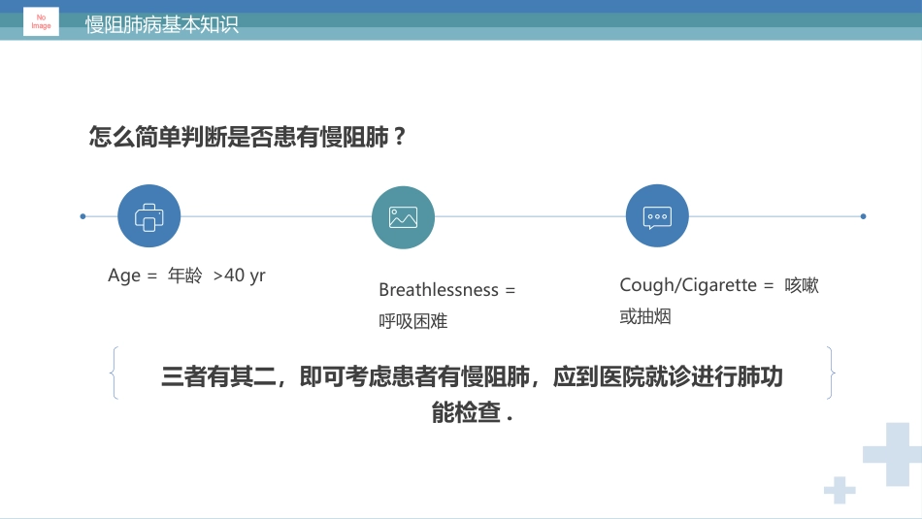Click the right endpoint dot of the timeline
Viewport: 922px width, 519px height.
point(863,216)
